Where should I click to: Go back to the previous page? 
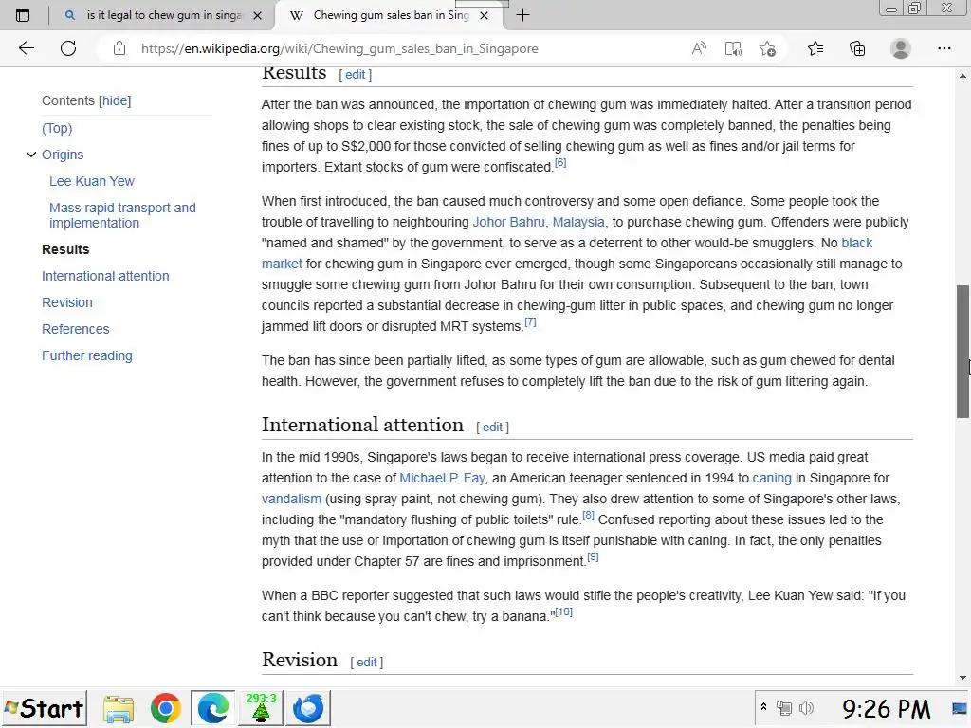pyautogui.click(x=26, y=48)
